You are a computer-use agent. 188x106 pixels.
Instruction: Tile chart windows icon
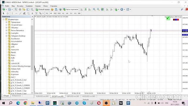102,9
